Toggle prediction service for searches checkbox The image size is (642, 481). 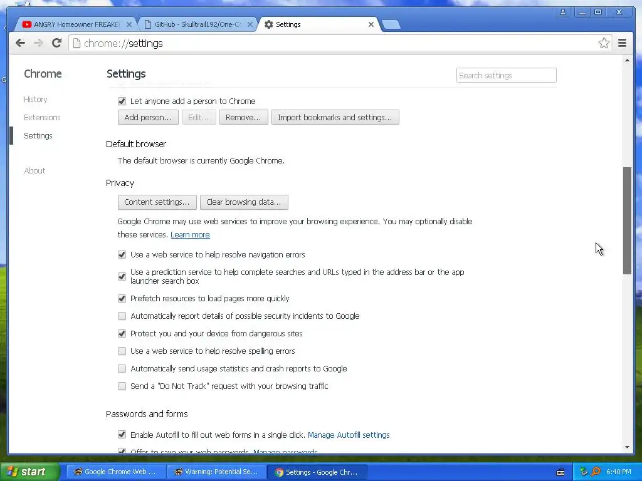[x=122, y=276]
